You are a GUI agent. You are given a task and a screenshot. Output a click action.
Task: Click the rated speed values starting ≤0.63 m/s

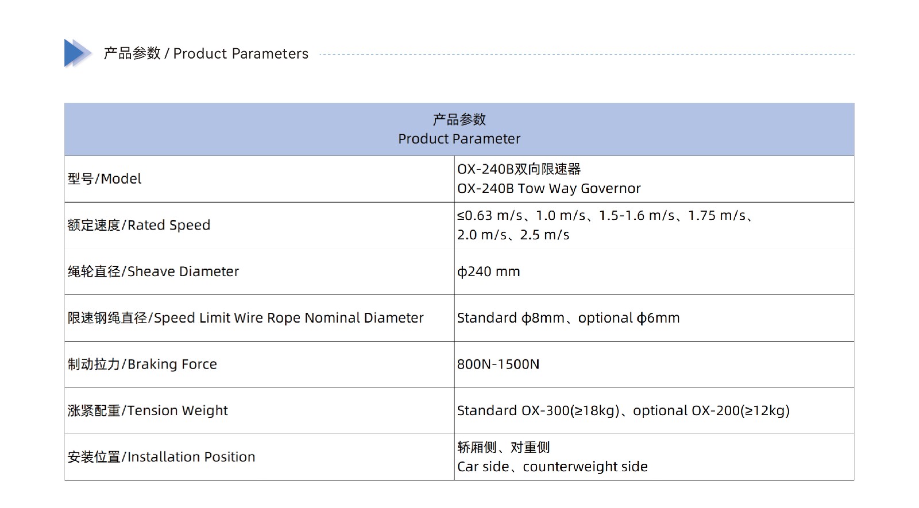[x=605, y=215]
